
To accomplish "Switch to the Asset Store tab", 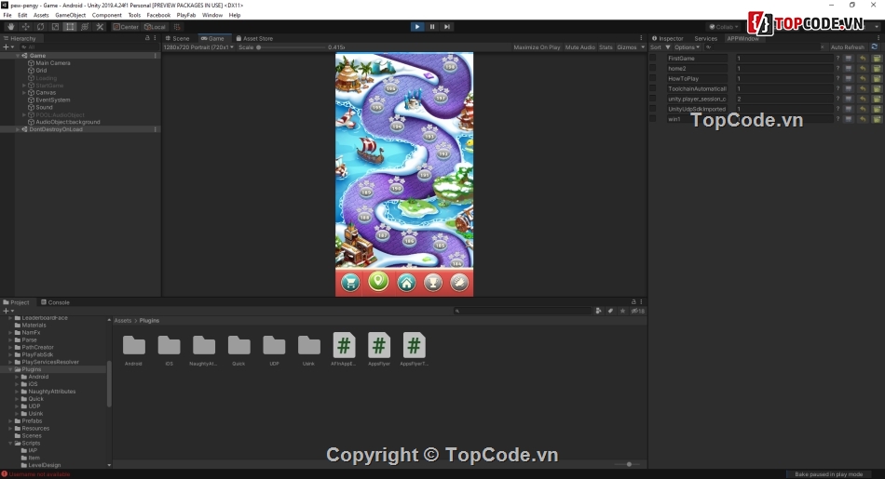I will (254, 38).
